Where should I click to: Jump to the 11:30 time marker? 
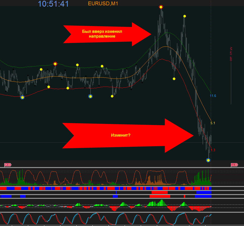point(234,165)
